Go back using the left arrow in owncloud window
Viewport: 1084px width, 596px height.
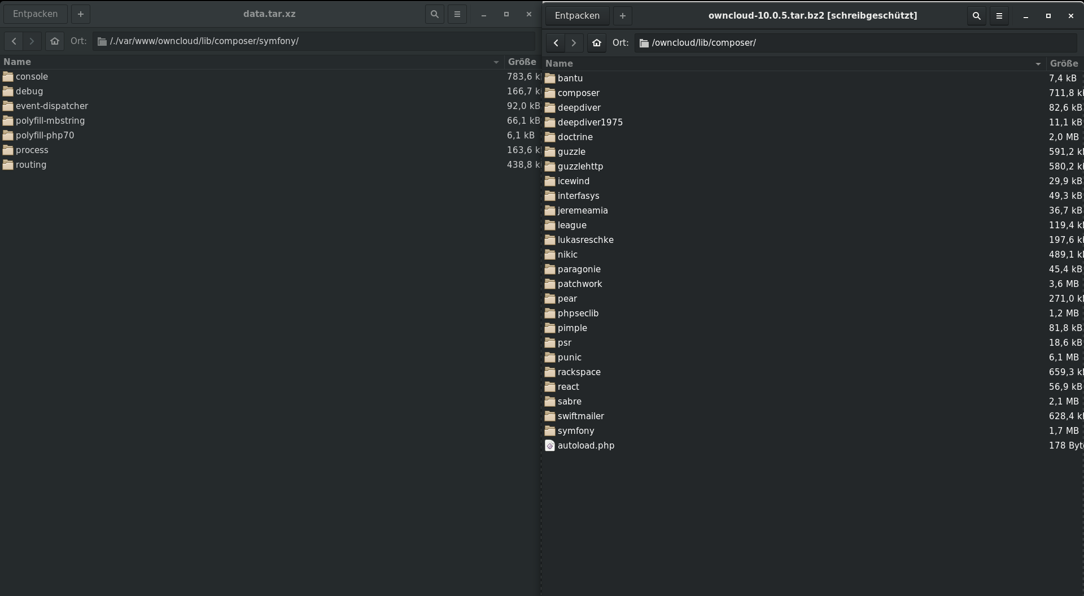tap(555, 42)
